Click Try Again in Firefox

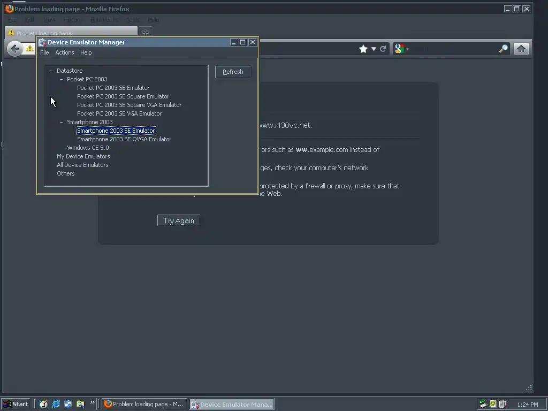179,220
